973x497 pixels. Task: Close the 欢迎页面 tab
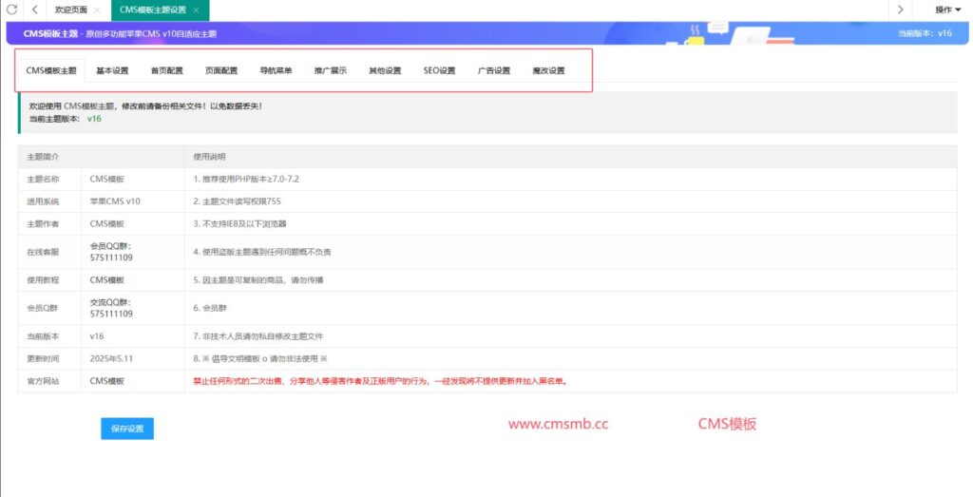click(x=97, y=10)
